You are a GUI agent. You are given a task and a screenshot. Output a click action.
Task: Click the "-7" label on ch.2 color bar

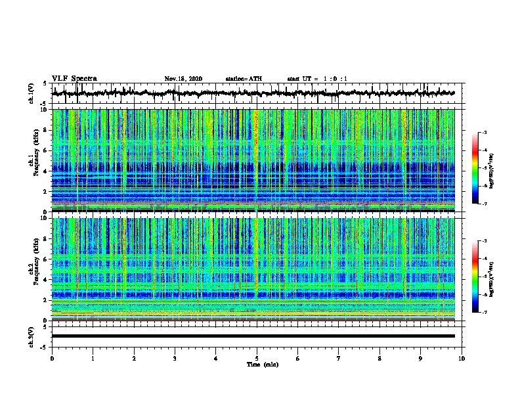[x=485, y=312]
